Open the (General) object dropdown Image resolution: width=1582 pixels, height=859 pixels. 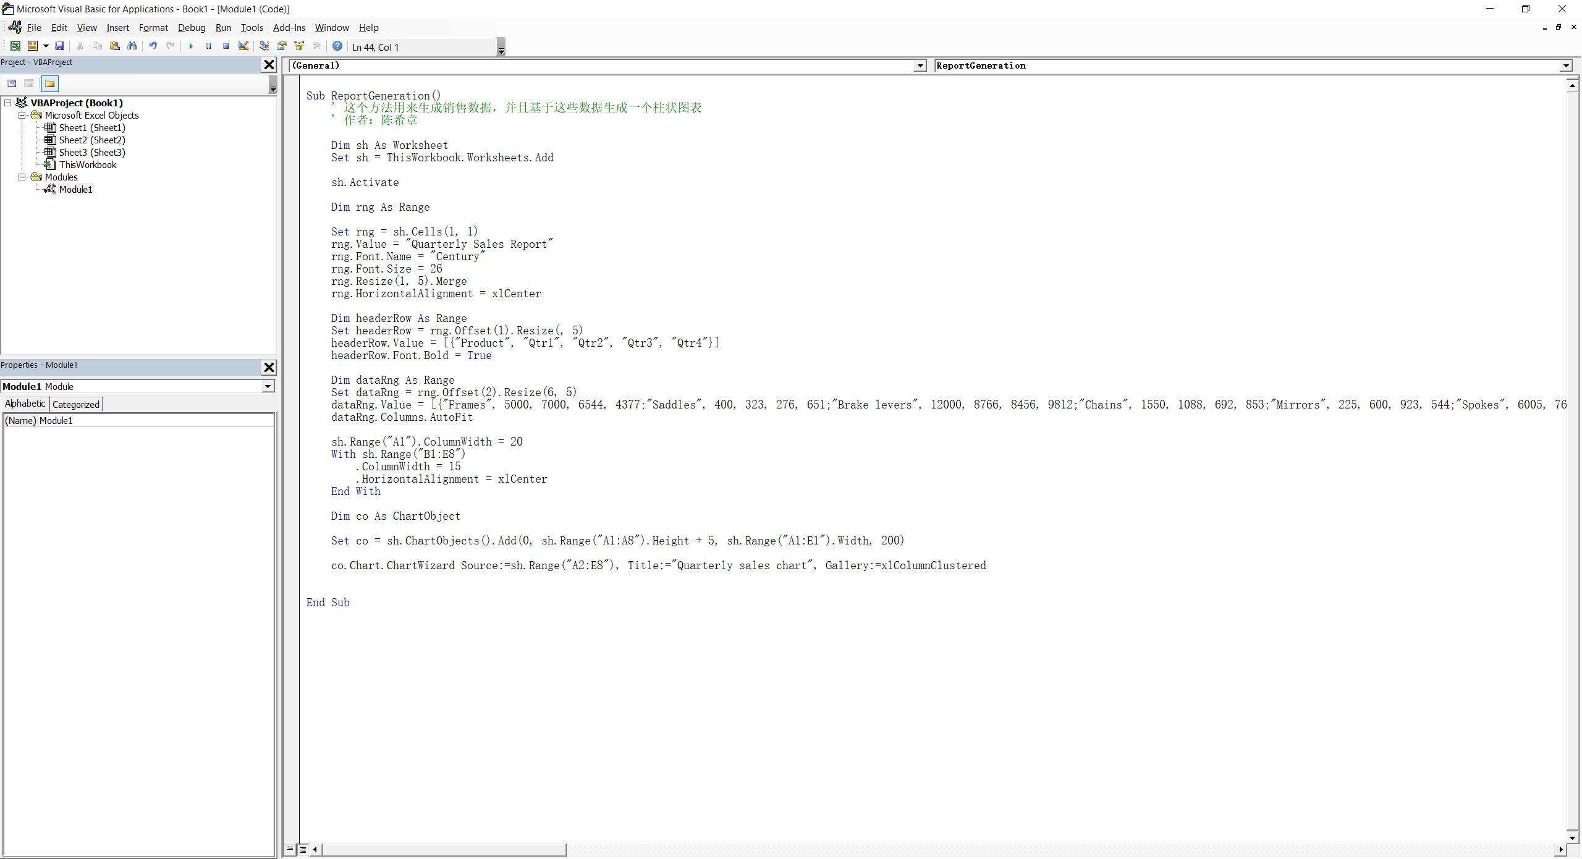click(920, 66)
